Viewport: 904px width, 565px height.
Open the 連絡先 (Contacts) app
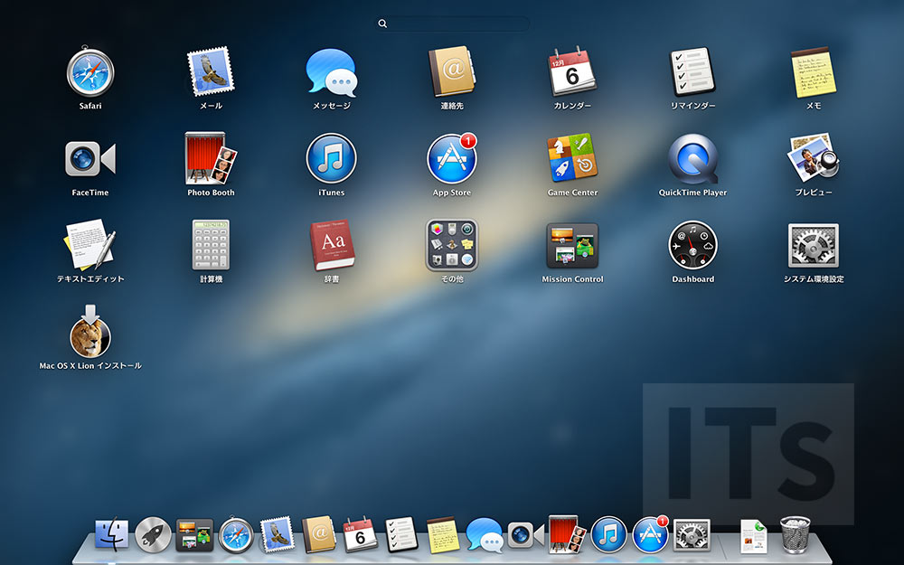451,74
